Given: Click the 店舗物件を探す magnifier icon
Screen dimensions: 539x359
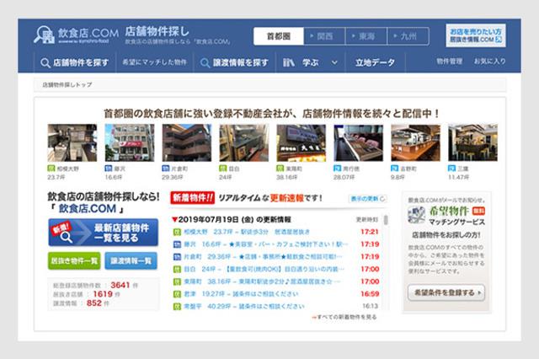Looking at the screenshot, I should pyautogui.click(x=45, y=62).
